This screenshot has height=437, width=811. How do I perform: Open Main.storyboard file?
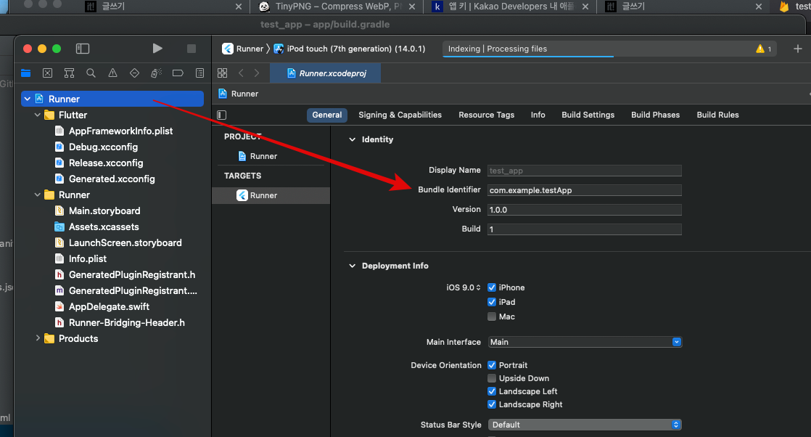[97, 211]
